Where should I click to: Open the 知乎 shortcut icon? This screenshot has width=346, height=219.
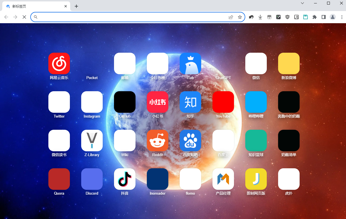[190, 102]
